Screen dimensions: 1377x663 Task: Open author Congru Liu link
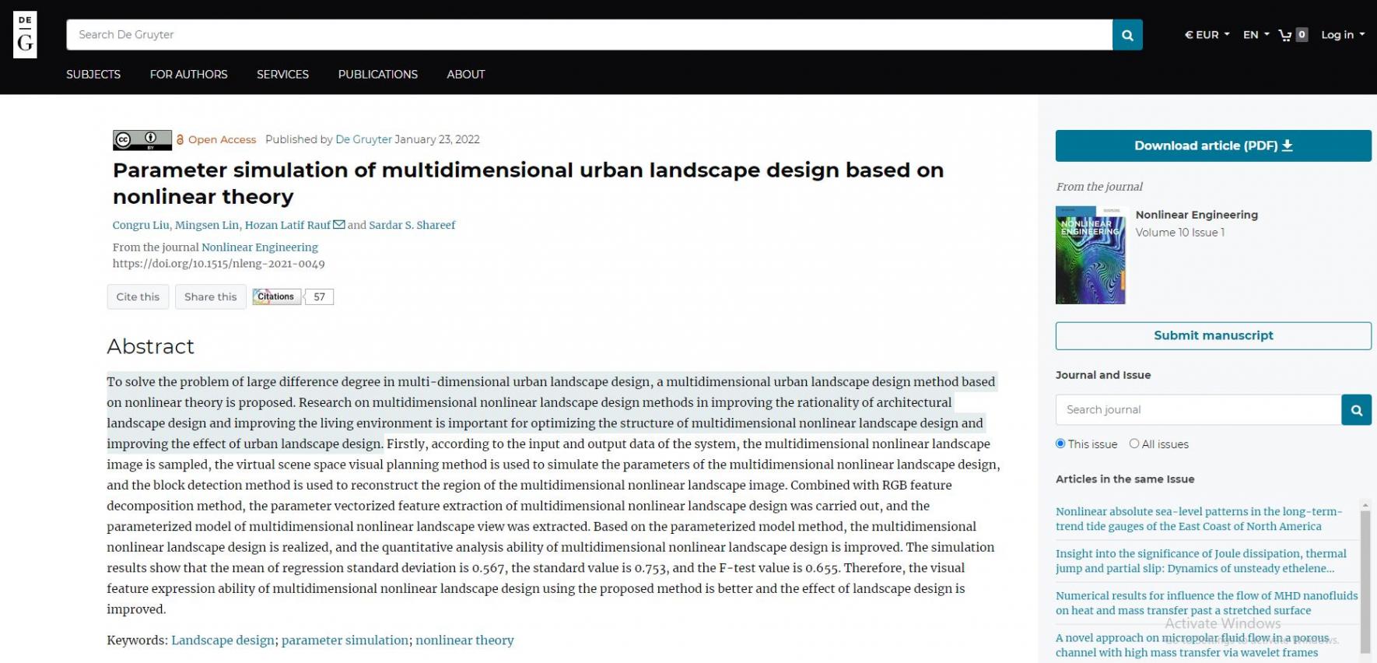141,225
